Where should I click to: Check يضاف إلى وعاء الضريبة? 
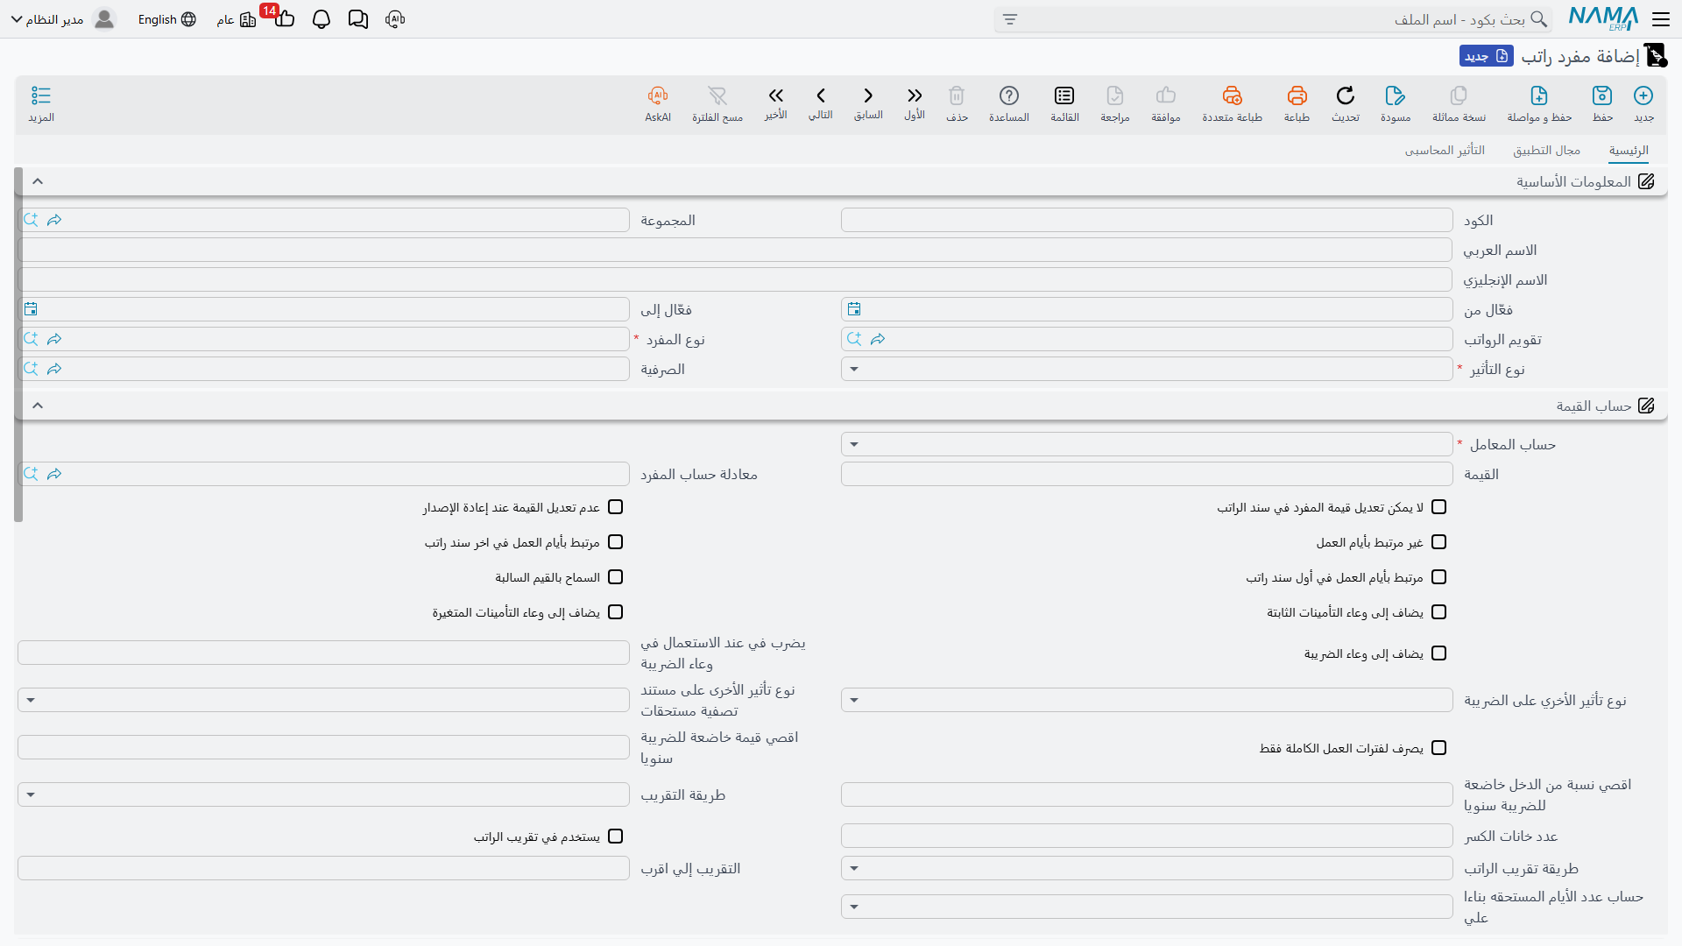[1438, 653]
